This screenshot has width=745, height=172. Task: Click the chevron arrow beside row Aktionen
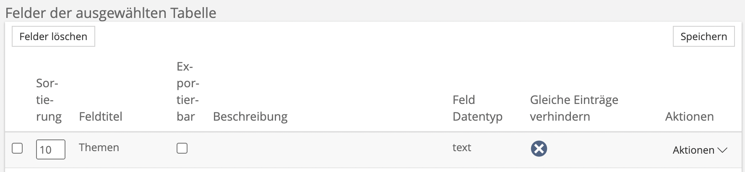[x=722, y=150]
